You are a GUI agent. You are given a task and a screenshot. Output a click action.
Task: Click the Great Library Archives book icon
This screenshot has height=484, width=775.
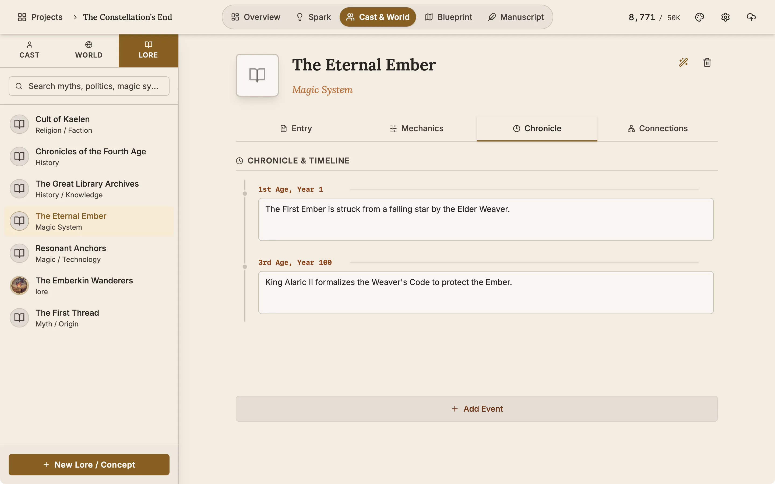click(x=19, y=189)
